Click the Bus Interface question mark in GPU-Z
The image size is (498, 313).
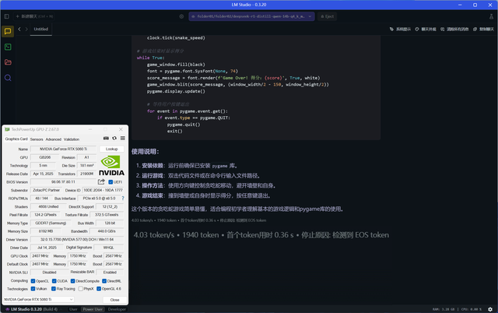[x=123, y=198]
